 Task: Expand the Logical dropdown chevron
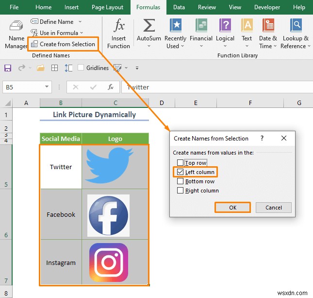[x=225, y=46]
